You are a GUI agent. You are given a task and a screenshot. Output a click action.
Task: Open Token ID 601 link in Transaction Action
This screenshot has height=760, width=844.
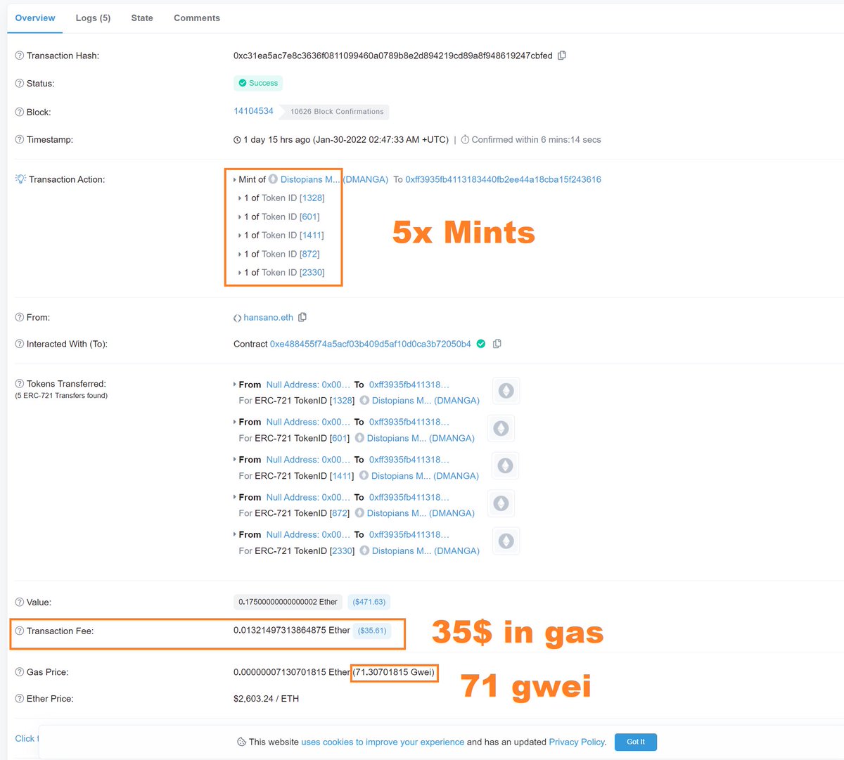click(309, 217)
